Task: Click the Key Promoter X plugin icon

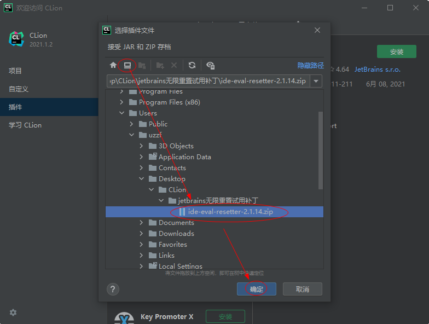Action: pyautogui.click(x=124, y=317)
